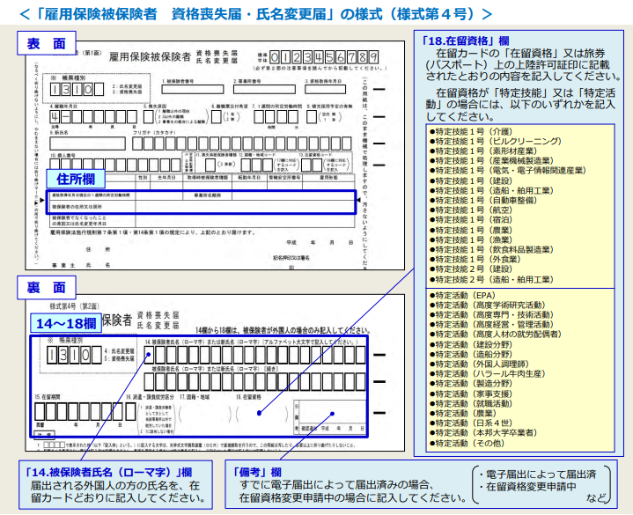
Task: Select 特定活動(その他)
Action: click(x=467, y=443)
